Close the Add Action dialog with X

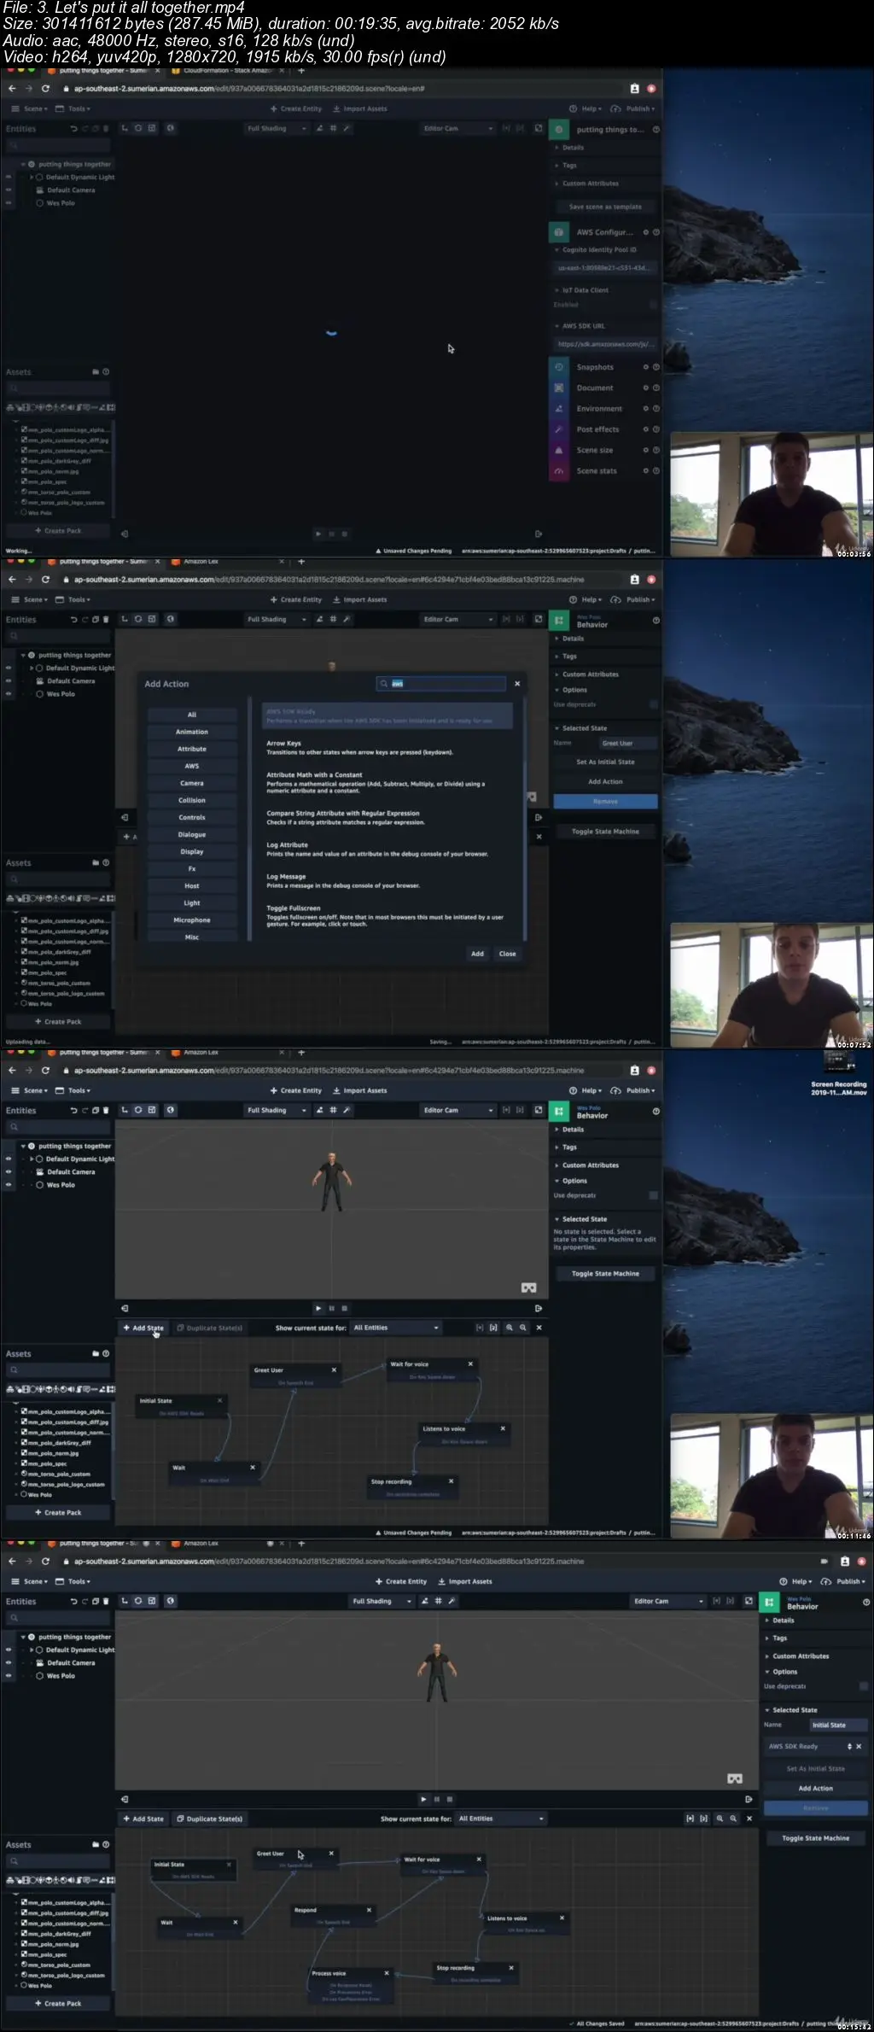pyautogui.click(x=517, y=684)
